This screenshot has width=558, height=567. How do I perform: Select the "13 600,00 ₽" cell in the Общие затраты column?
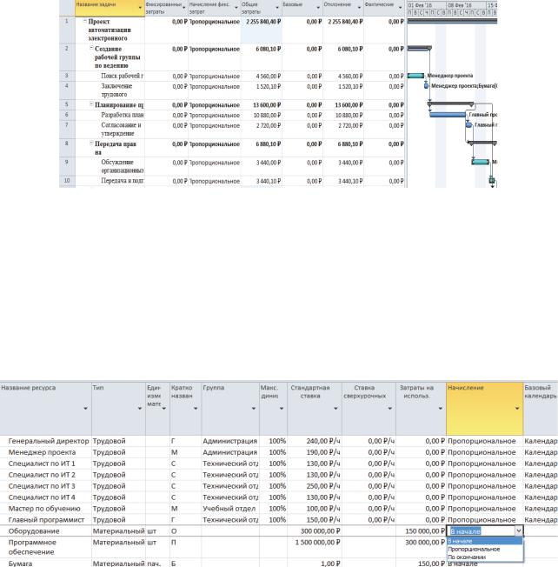coord(262,105)
